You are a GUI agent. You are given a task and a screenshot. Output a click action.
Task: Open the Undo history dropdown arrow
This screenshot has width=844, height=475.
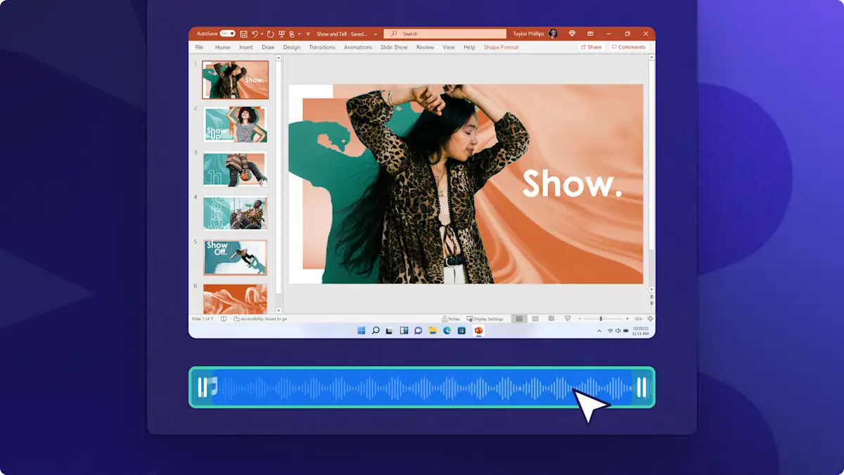261,34
